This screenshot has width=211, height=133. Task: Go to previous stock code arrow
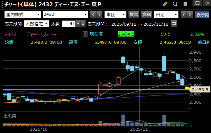[x=93, y=14]
